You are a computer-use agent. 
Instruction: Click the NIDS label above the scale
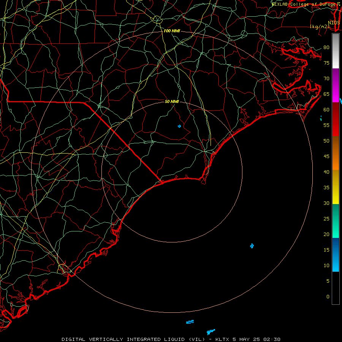pyautogui.click(x=334, y=23)
